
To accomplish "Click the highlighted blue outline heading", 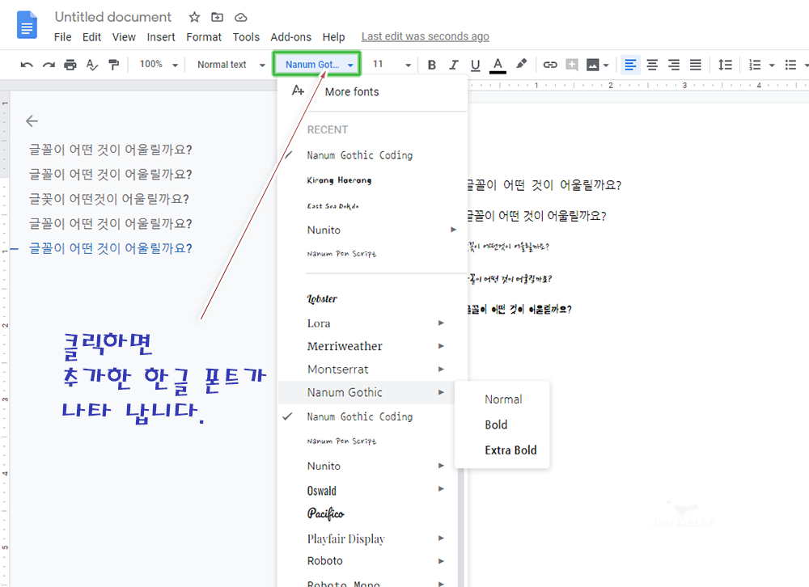I will click(110, 248).
